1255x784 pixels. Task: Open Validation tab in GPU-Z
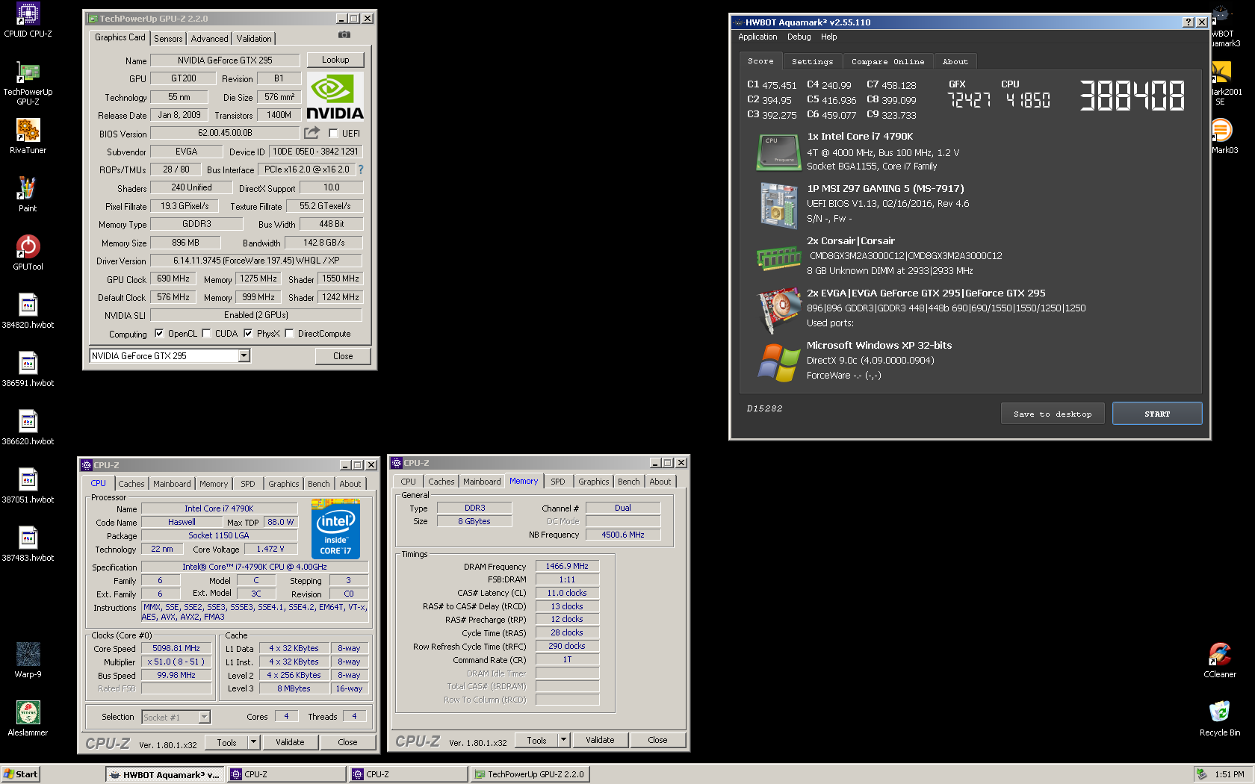(254, 39)
